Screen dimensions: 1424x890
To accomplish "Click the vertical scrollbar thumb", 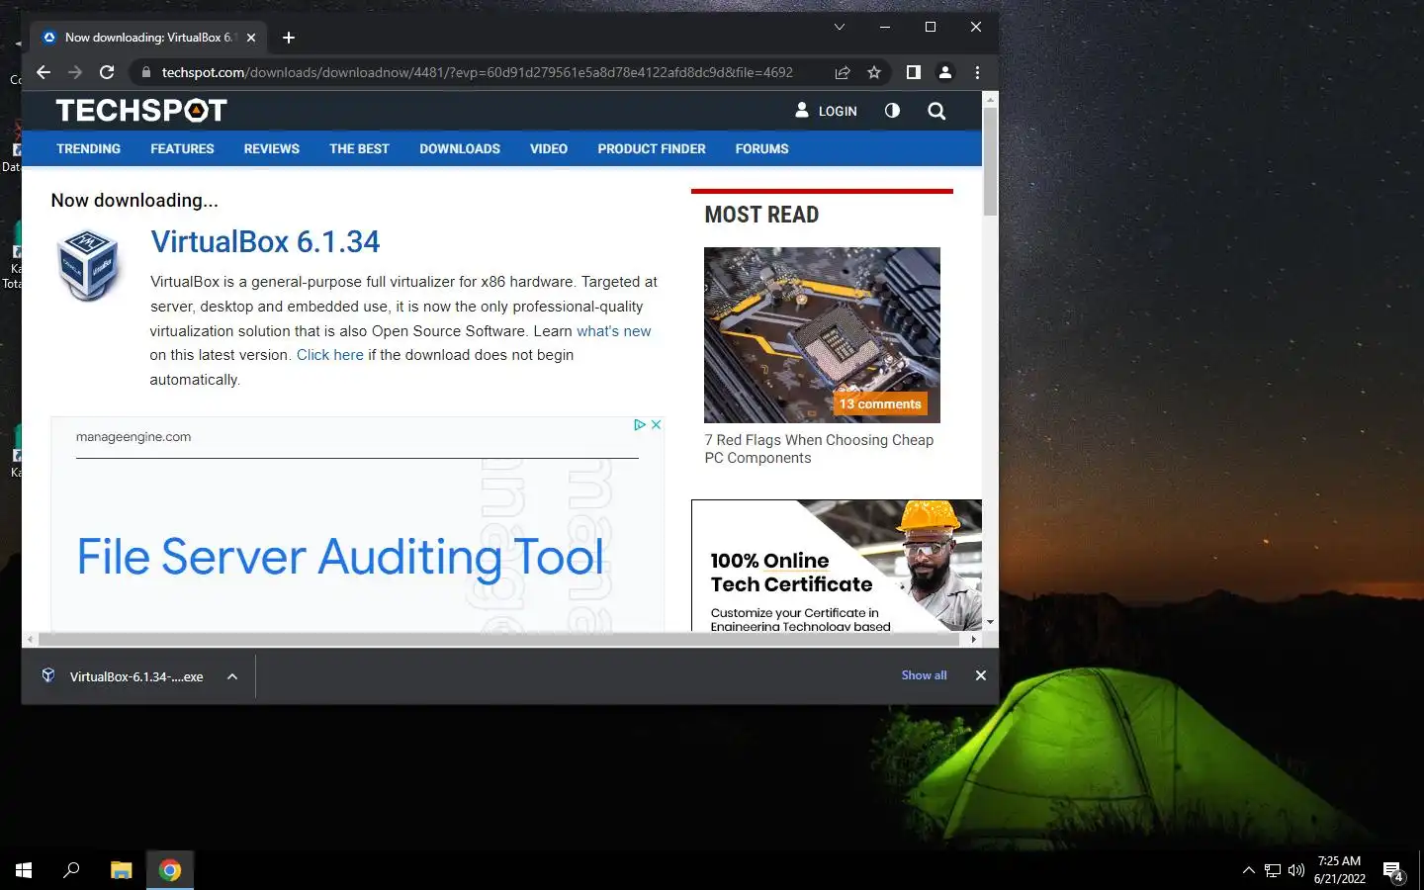I will pyautogui.click(x=990, y=161).
